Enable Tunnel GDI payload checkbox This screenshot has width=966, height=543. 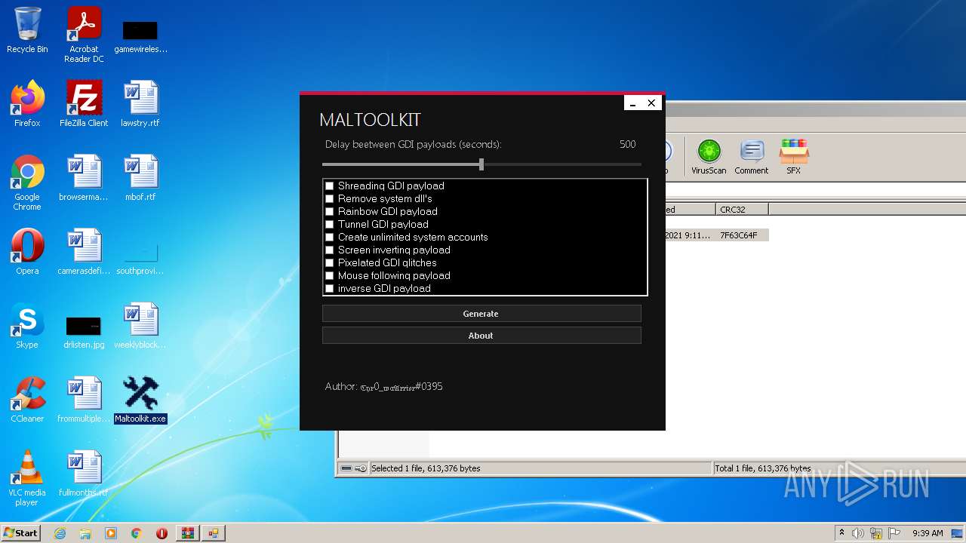pyautogui.click(x=329, y=224)
